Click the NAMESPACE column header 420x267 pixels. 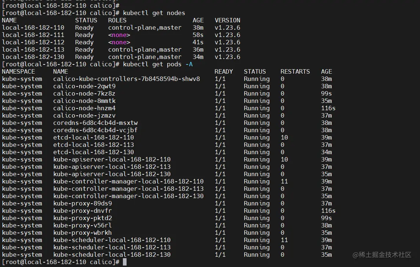pyautogui.click(x=18, y=71)
